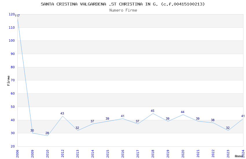246x159 pixels.
Task: Select the Numero Firme subtitle
Action: click(x=123, y=10)
